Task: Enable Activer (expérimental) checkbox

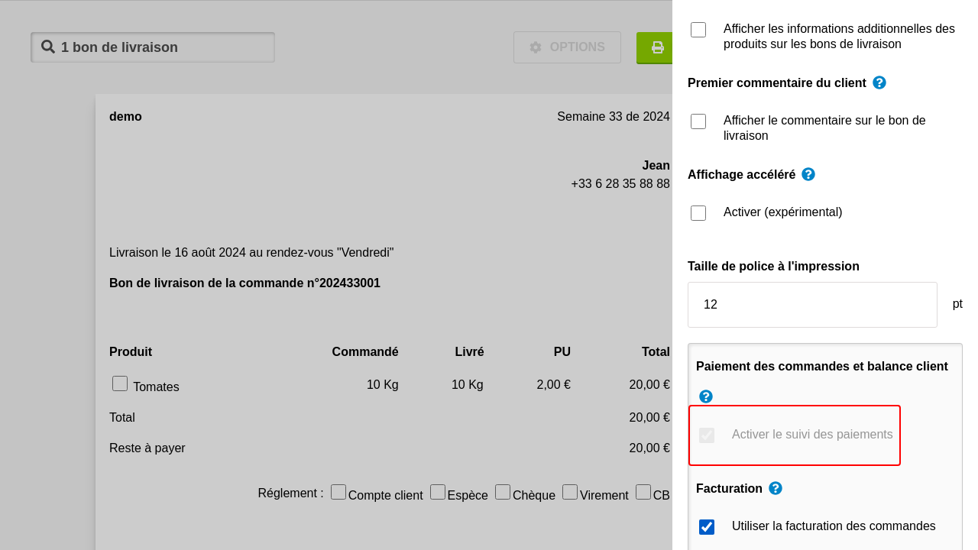Action: 698,213
